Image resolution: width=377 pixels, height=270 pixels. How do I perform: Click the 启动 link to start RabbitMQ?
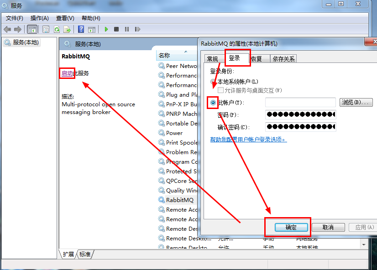point(67,73)
